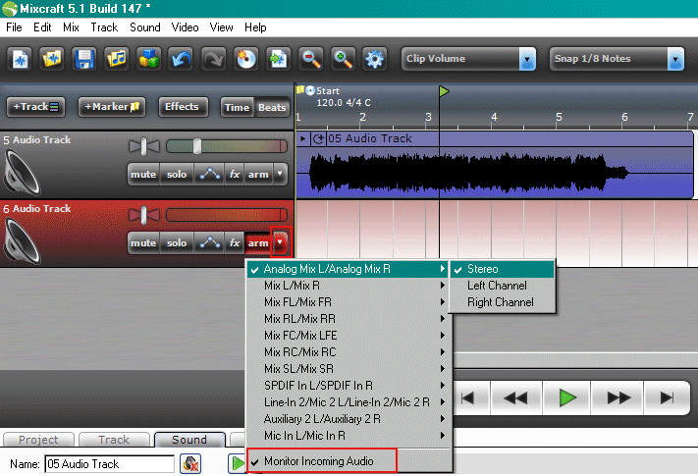Solo 5 Audio Track
The height and width of the screenshot is (476, 698).
[x=177, y=174]
